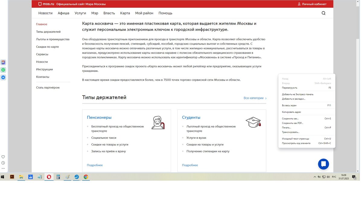362x203 pixels.
Task: Open history via the clock sidebar icon
Action: click(x=3, y=163)
